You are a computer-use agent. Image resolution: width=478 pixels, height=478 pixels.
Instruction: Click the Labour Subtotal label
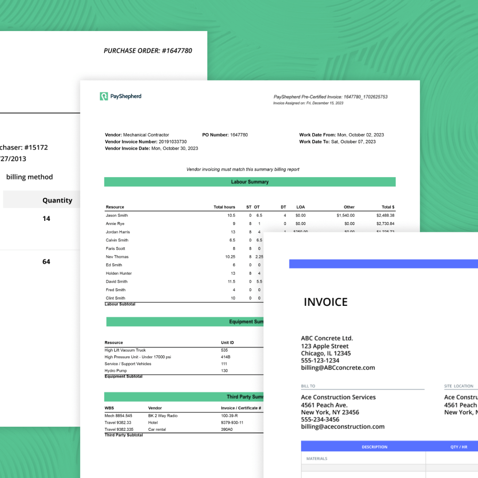(x=120, y=304)
